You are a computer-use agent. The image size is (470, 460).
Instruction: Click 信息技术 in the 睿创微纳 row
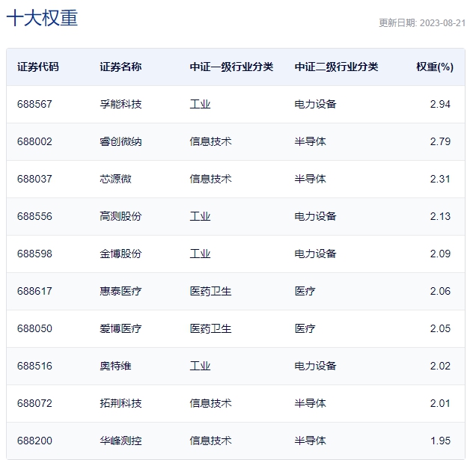(x=210, y=141)
